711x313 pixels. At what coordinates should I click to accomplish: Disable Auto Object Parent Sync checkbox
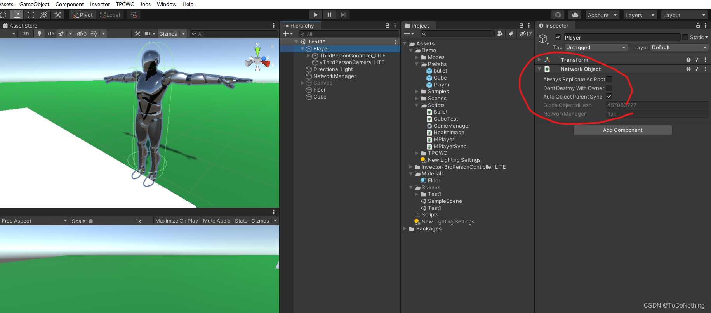tap(609, 97)
